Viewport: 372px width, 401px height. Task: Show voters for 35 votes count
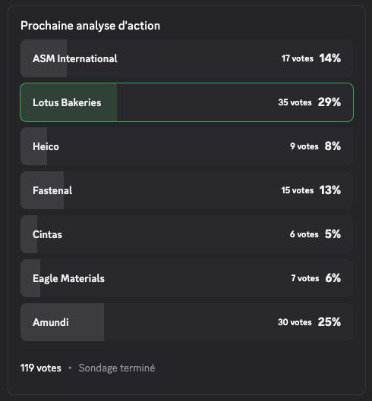tap(295, 102)
